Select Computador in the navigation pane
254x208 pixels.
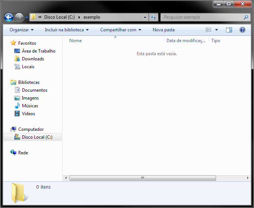[31, 129]
